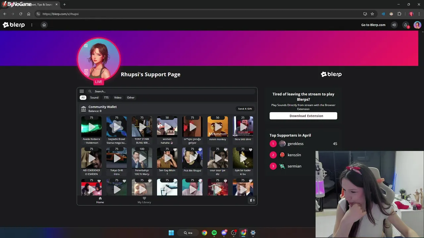The image size is (424, 238).
Task: Favorite the osur osur ipe diz heart
Action: pos(225,150)
